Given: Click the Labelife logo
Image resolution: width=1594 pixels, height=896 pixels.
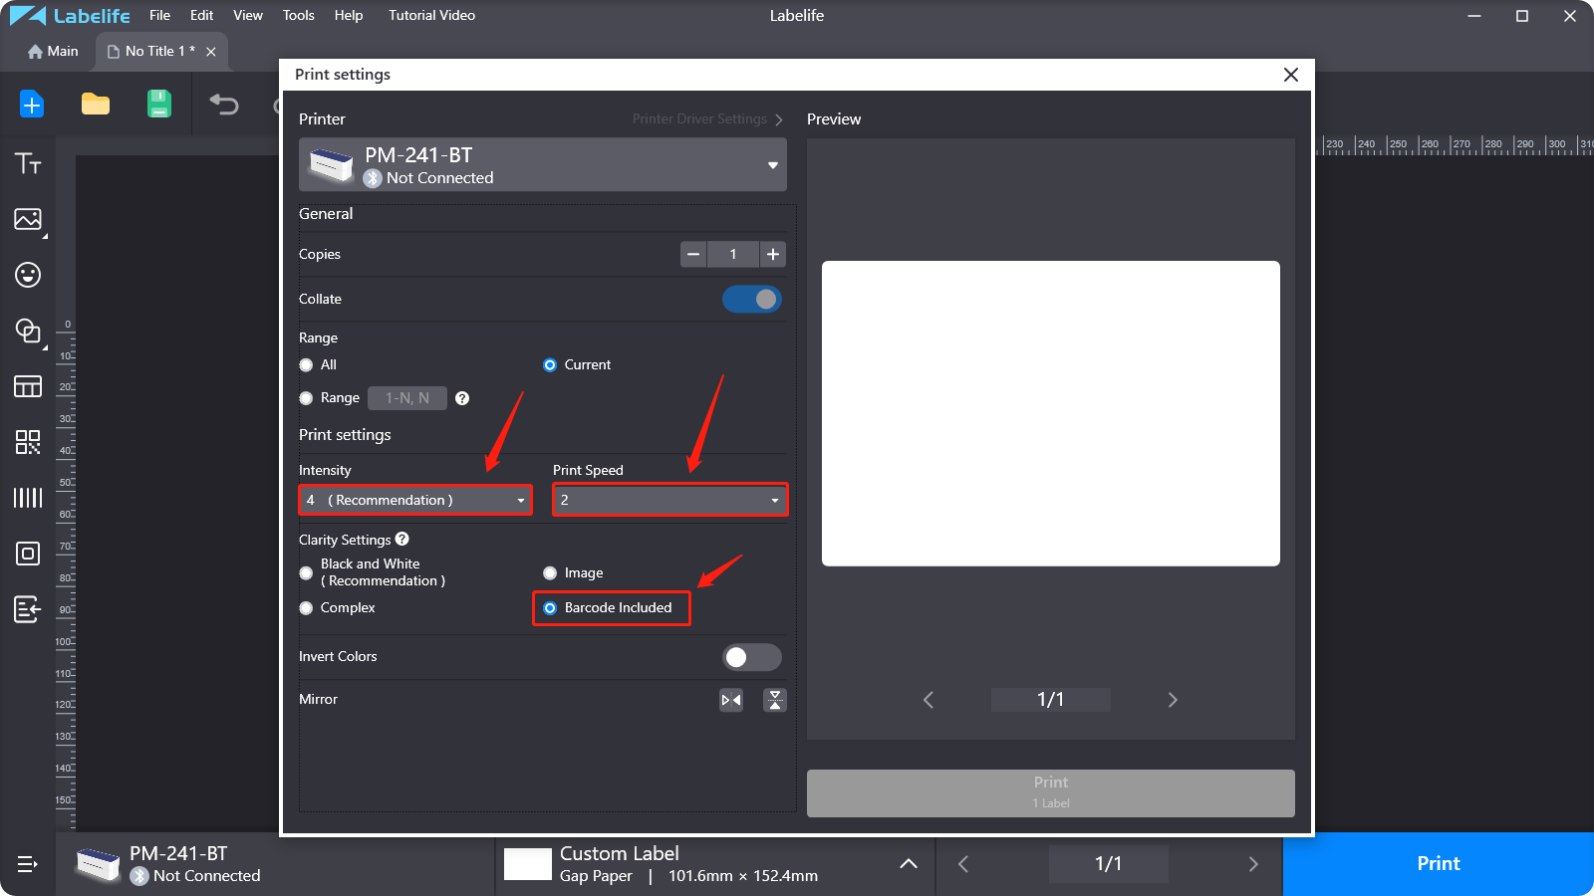Looking at the screenshot, I should coord(70,16).
